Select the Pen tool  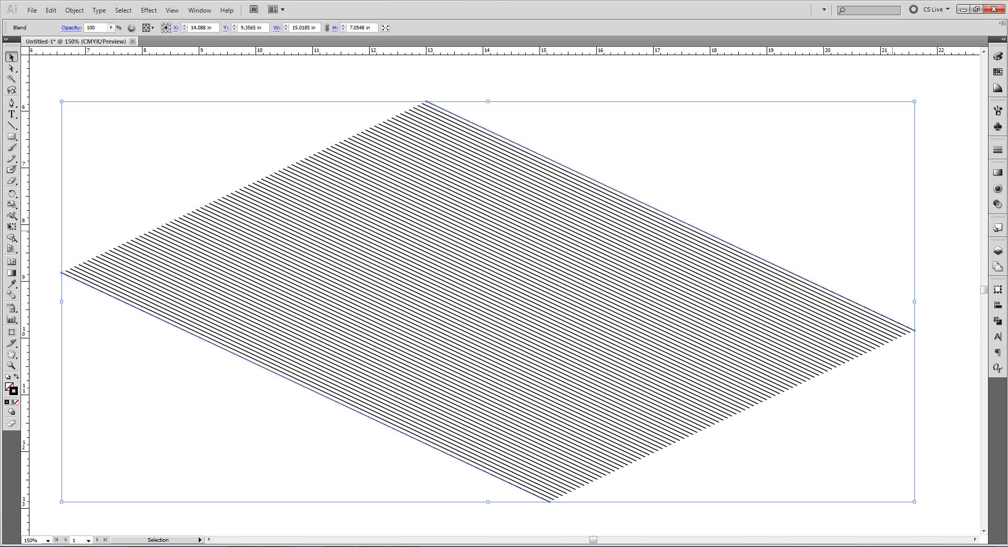(x=11, y=103)
